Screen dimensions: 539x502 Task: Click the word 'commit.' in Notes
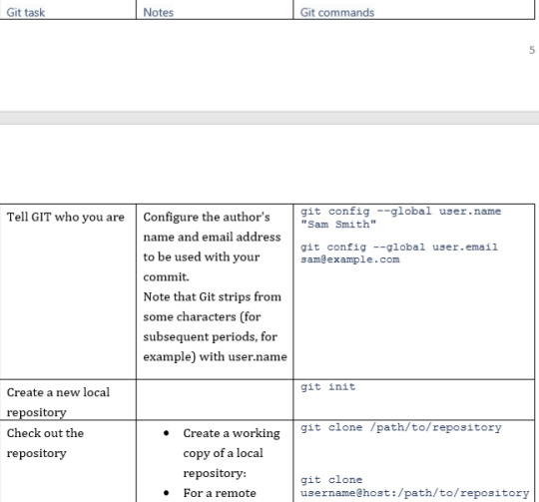(166, 276)
